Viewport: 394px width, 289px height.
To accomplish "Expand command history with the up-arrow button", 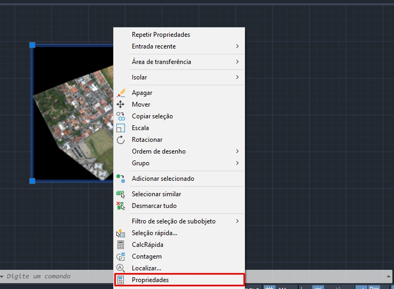I will [389, 276].
